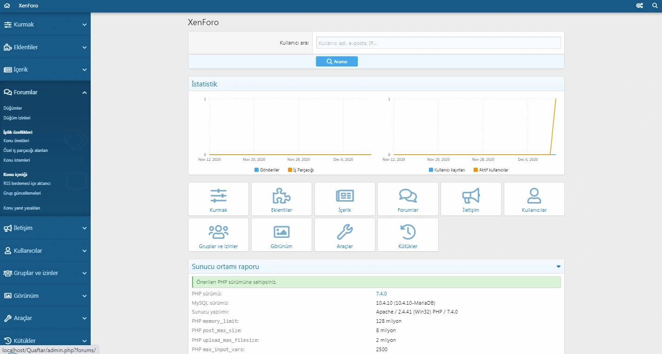Click the Gruplar ve izinler people icon in sidebar
The width and height of the screenshot is (662, 354).
8,273
